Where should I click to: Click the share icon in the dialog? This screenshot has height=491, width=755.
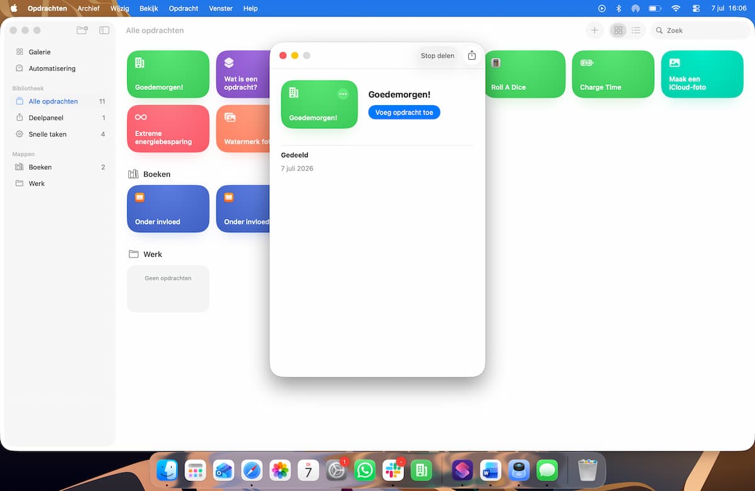(x=472, y=55)
